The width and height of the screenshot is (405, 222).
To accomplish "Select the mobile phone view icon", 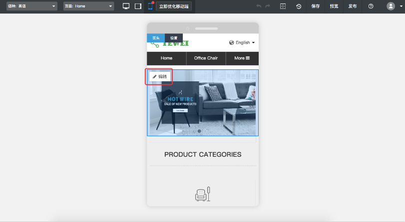I will click(150, 6).
